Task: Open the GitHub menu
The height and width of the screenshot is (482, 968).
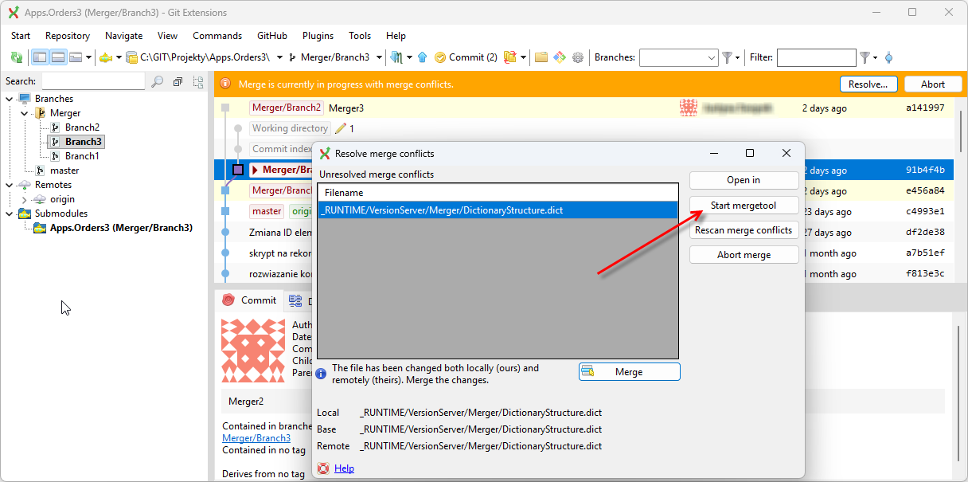Action: point(272,36)
